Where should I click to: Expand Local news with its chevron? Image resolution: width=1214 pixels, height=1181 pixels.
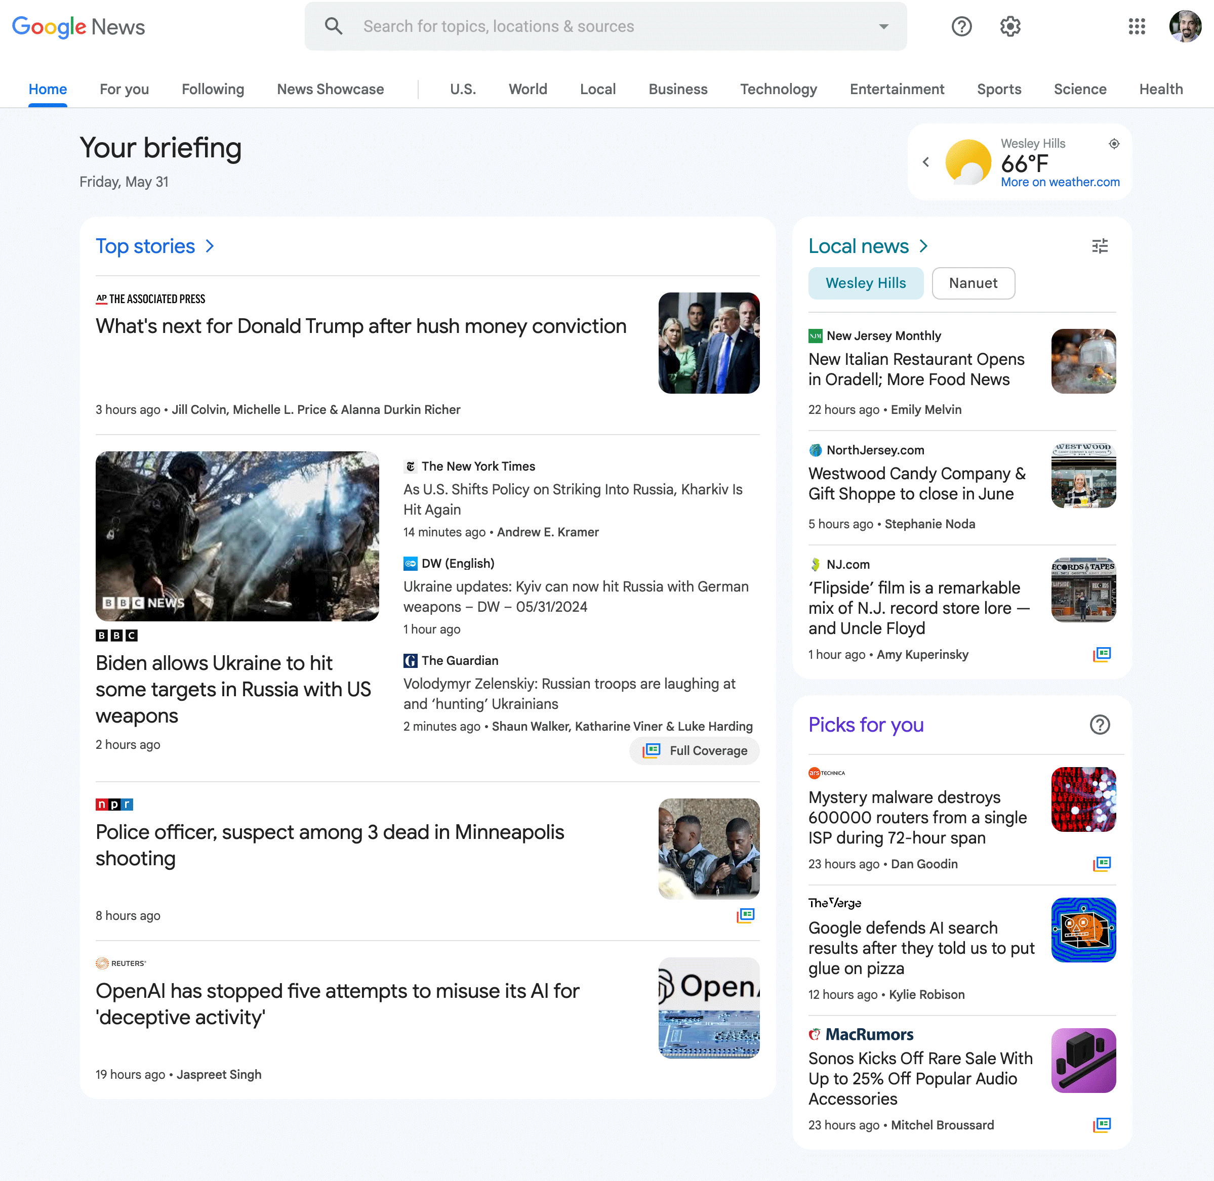point(923,245)
